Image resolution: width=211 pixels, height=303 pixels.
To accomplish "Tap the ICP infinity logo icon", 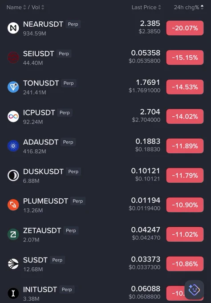I will click(x=13, y=116).
